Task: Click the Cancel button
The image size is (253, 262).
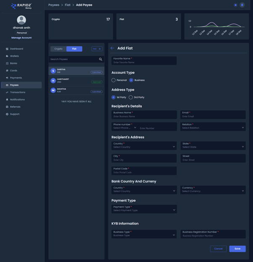Action: 218,249
